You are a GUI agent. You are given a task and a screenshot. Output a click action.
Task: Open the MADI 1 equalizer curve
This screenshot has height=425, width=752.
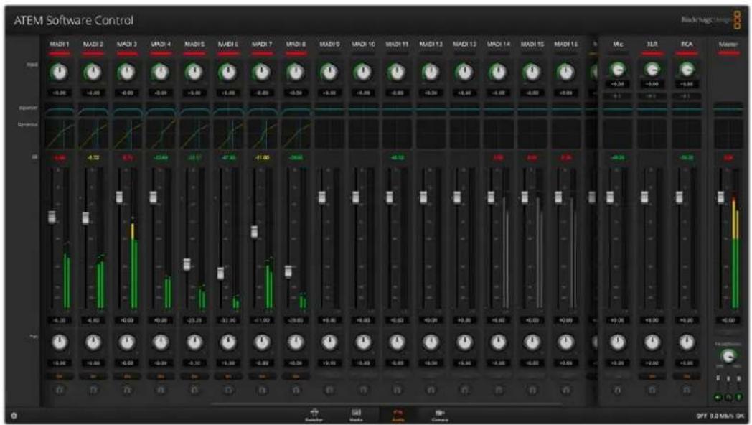[60, 111]
